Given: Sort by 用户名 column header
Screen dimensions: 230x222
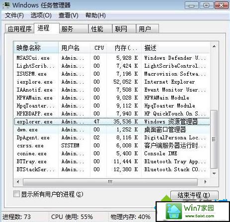Looking at the screenshot, I should (x=74, y=48).
